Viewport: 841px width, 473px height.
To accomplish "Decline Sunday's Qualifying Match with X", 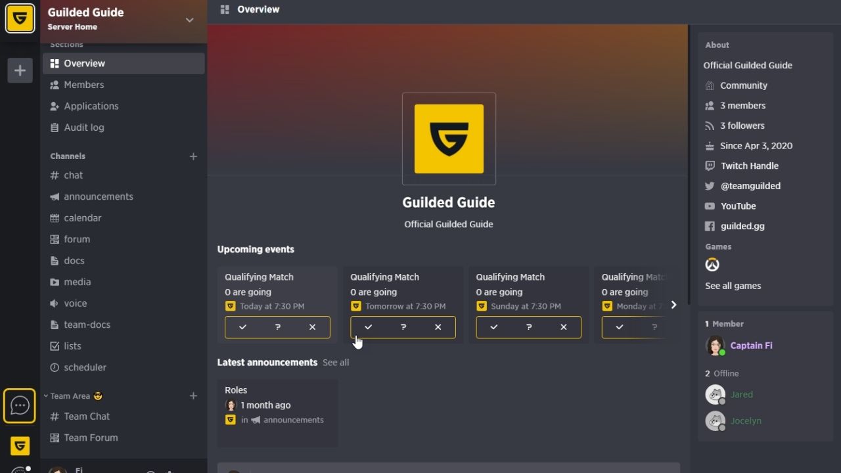I will pos(563,327).
